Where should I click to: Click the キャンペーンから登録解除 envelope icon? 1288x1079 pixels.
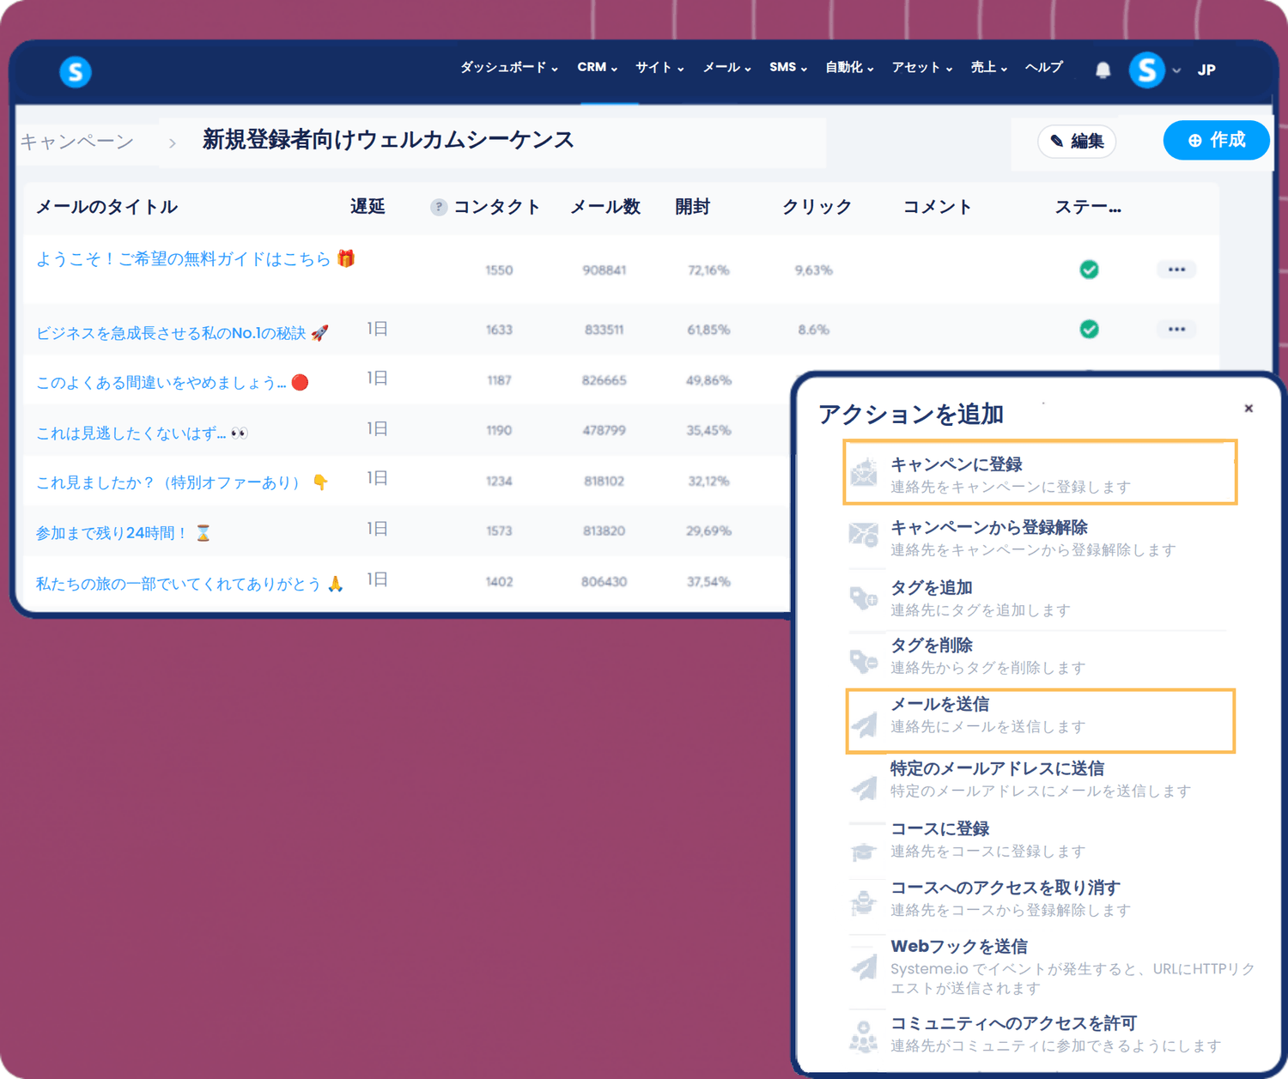point(864,535)
